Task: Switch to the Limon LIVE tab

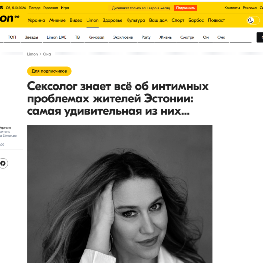Action: [x=57, y=37]
